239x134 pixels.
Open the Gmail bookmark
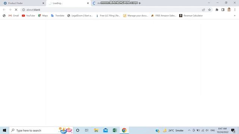pos(14,16)
